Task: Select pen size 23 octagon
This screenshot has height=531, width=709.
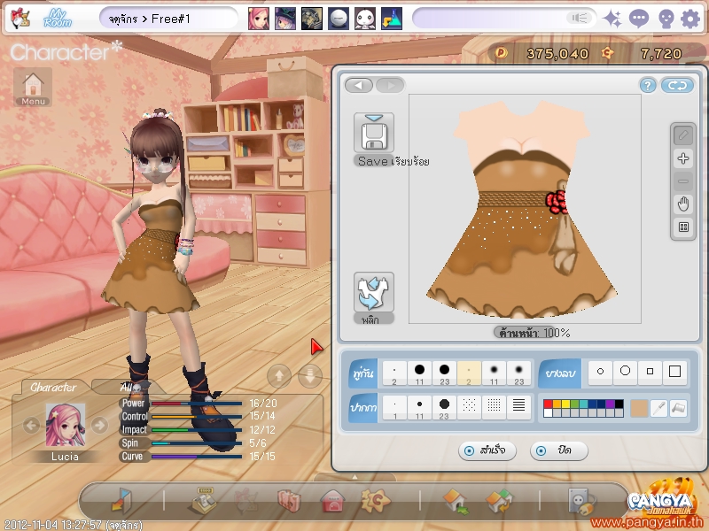Action: tap(445, 408)
